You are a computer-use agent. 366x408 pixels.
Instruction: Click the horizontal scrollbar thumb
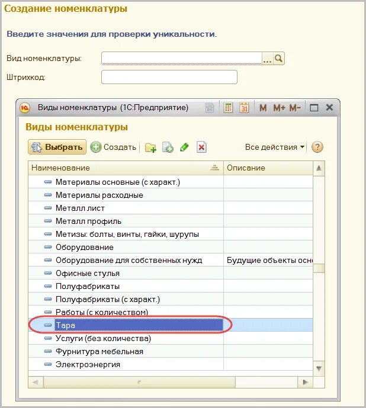click(x=139, y=382)
